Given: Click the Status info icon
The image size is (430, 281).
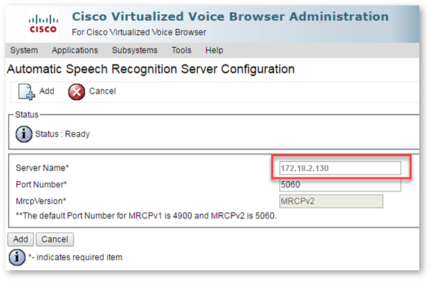Looking at the screenshot, I should pyautogui.click(x=24, y=133).
